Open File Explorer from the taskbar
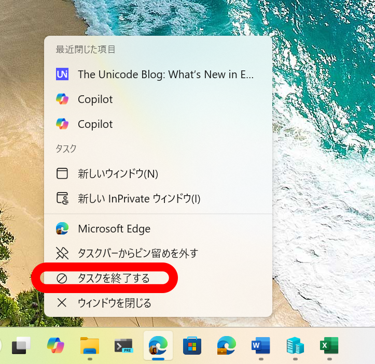The image size is (375, 364). tap(90, 345)
